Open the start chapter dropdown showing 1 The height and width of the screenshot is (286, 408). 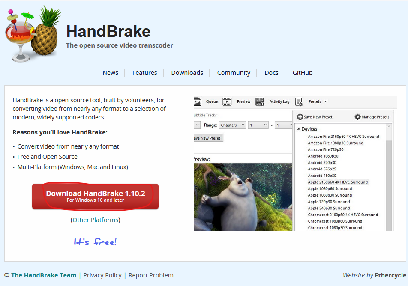[x=258, y=125]
